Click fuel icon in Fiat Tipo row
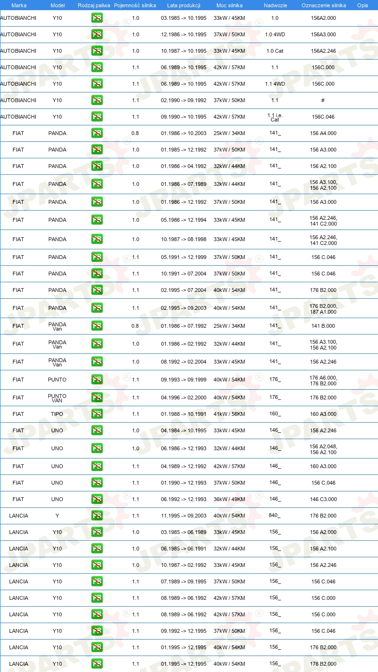Screen dimensions: 378x672 pos(97,414)
